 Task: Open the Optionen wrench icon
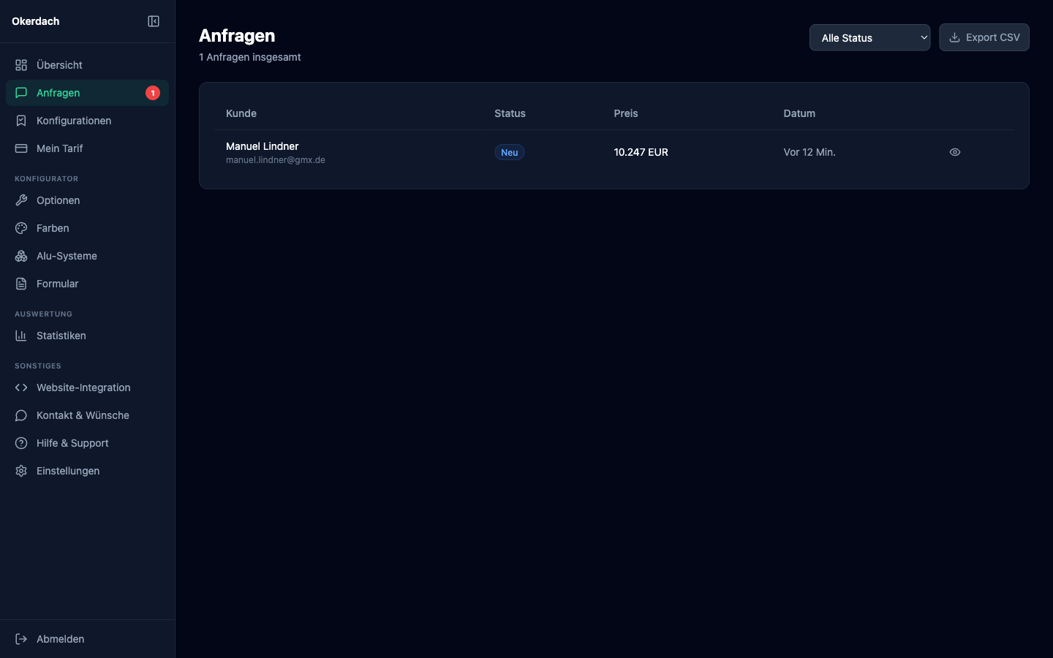(20, 200)
